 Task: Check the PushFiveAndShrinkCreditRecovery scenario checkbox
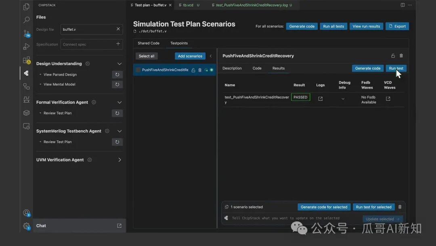[x=138, y=70]
